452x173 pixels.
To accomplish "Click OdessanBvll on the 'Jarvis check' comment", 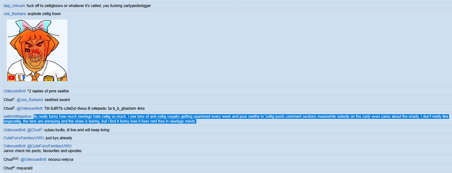I will click(x=14, y=146).
